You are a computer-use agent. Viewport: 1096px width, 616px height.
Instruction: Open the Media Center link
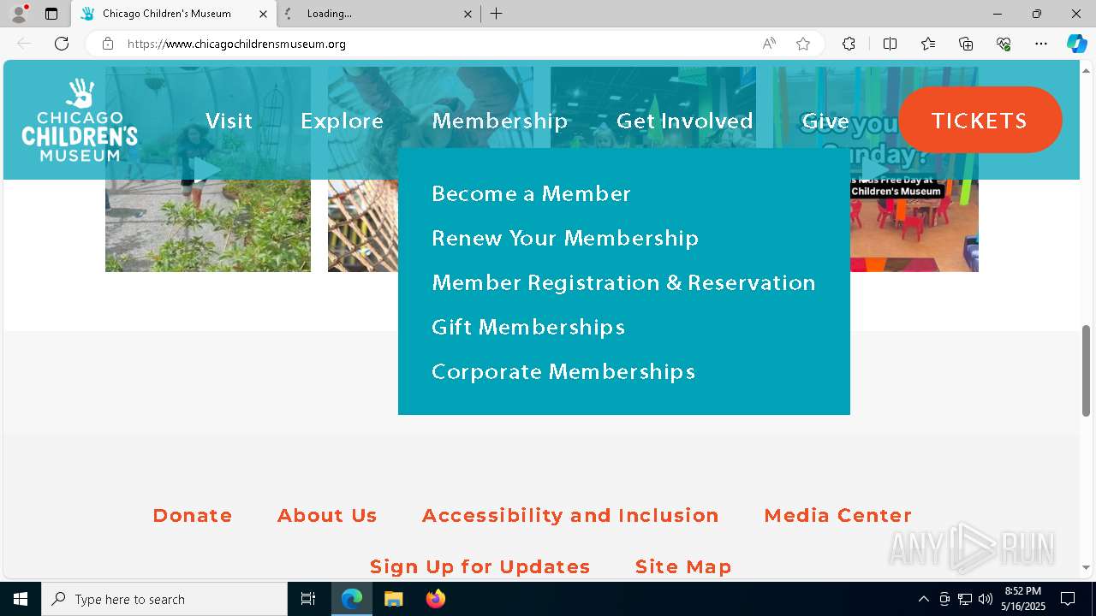coord(837,516)
